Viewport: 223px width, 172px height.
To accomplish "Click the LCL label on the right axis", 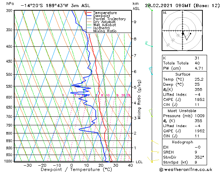I will (x=139, y=162).
